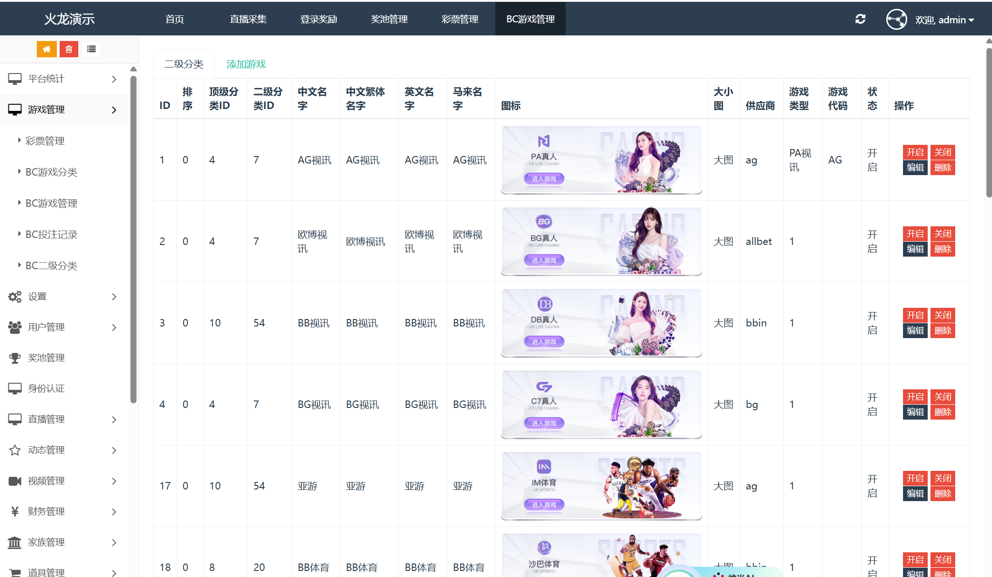This screenshot has width=992, height=577.
Task: Click the orange home icon button
Action: click(x=47, y=49)
